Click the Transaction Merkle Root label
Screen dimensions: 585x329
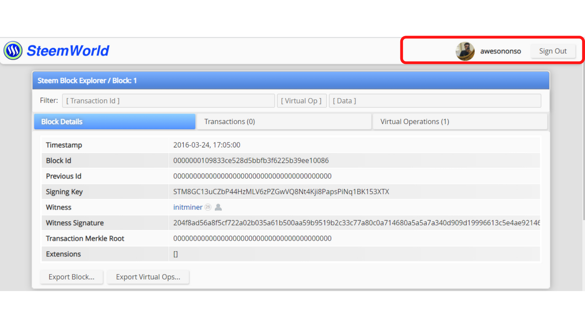(x=85, y=238)
